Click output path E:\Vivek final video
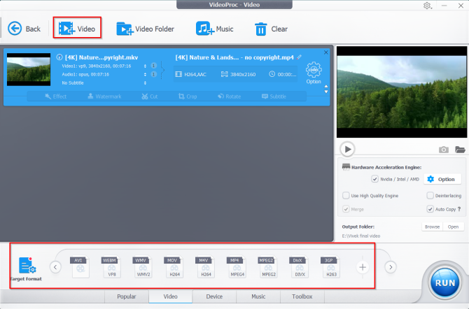This screenshot has width=469, height=309. 361,236
